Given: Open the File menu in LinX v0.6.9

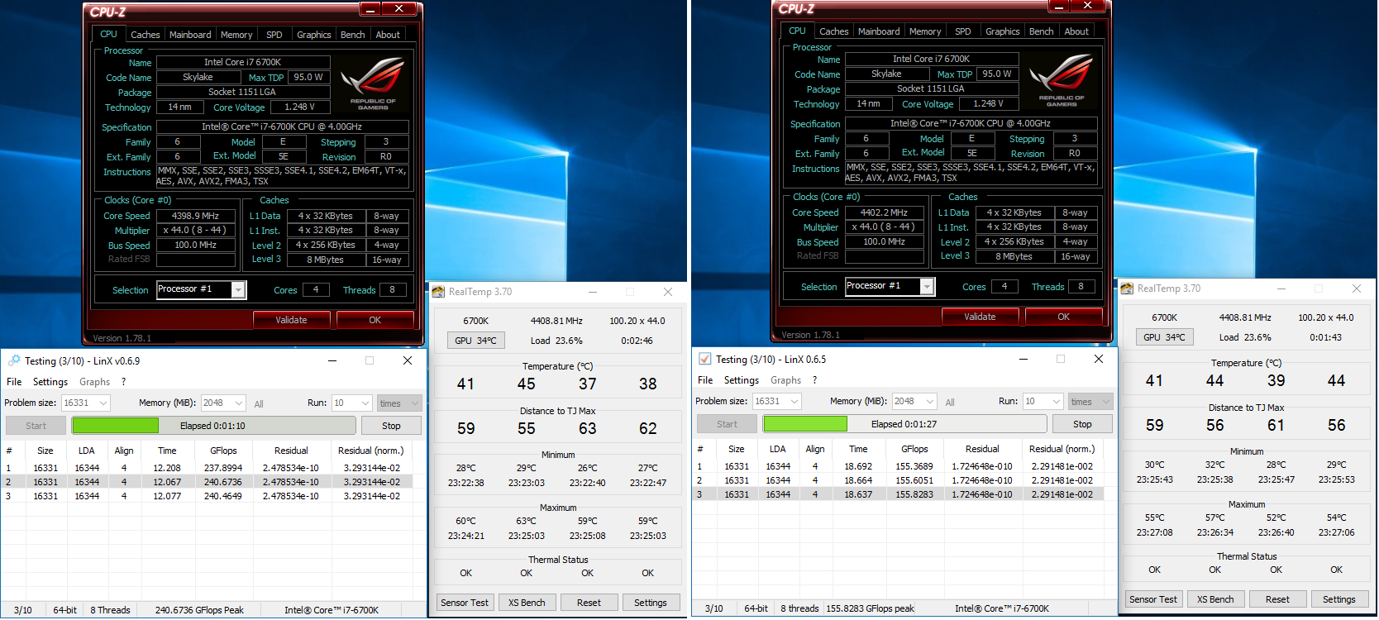Looking at the screenshot, I should point(14,382).
